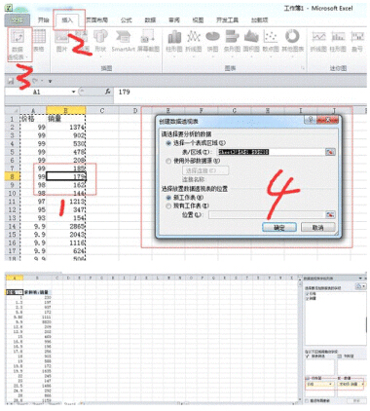This screenshot has height=411, width=370.
Task: Insert a line chart (折线图)
Action: pyautogui.click(x=194, y=41)
